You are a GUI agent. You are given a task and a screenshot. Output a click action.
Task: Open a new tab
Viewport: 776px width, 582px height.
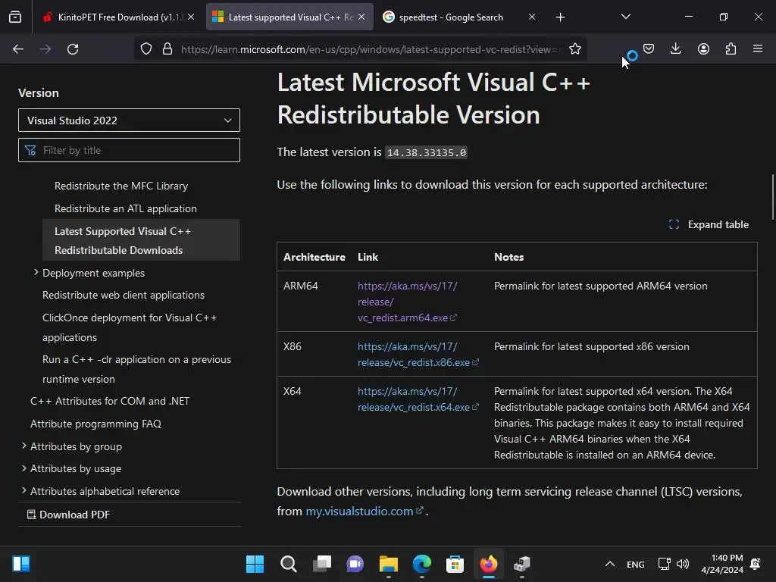pyautogui.click(x=560, y=17)
